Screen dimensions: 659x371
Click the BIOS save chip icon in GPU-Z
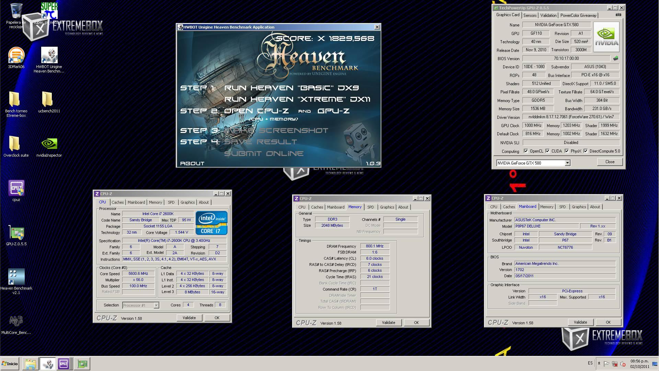pos(616,58)
